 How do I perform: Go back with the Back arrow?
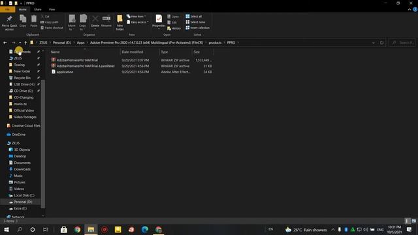pyautogui.click(x=5, y=42)
